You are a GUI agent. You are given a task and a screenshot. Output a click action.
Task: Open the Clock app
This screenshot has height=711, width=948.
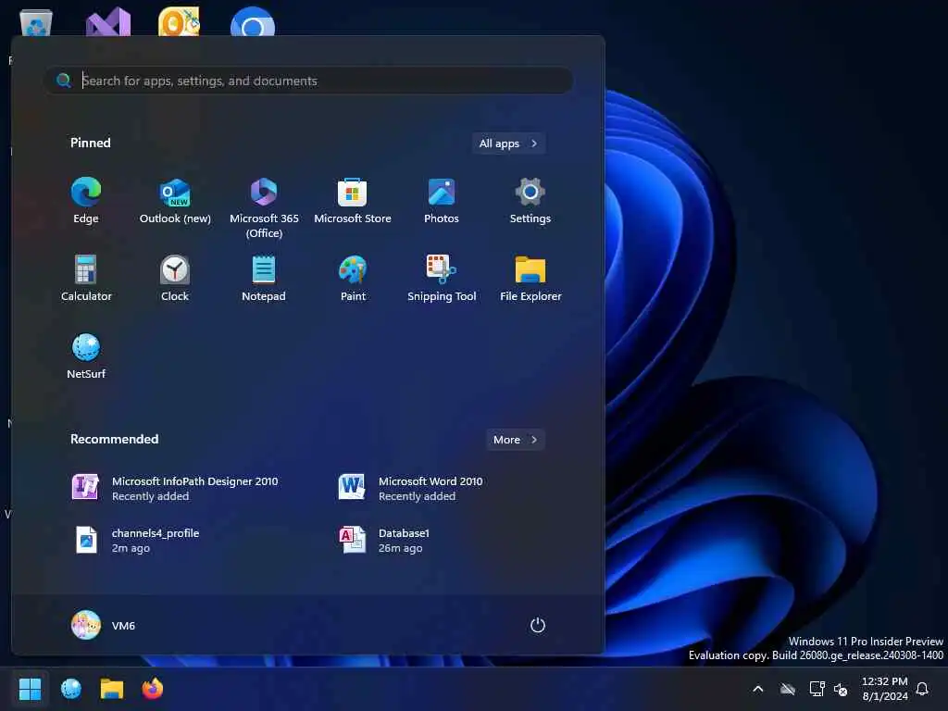pyautogui.click(x=175, y=279)
